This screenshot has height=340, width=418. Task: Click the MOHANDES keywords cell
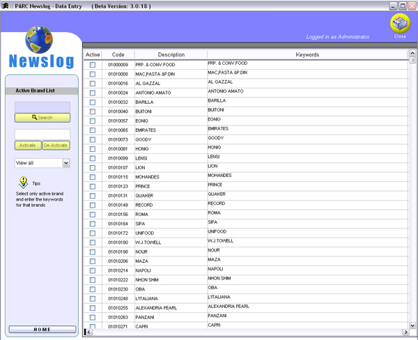pyautogui.click(x=307, y=177)
